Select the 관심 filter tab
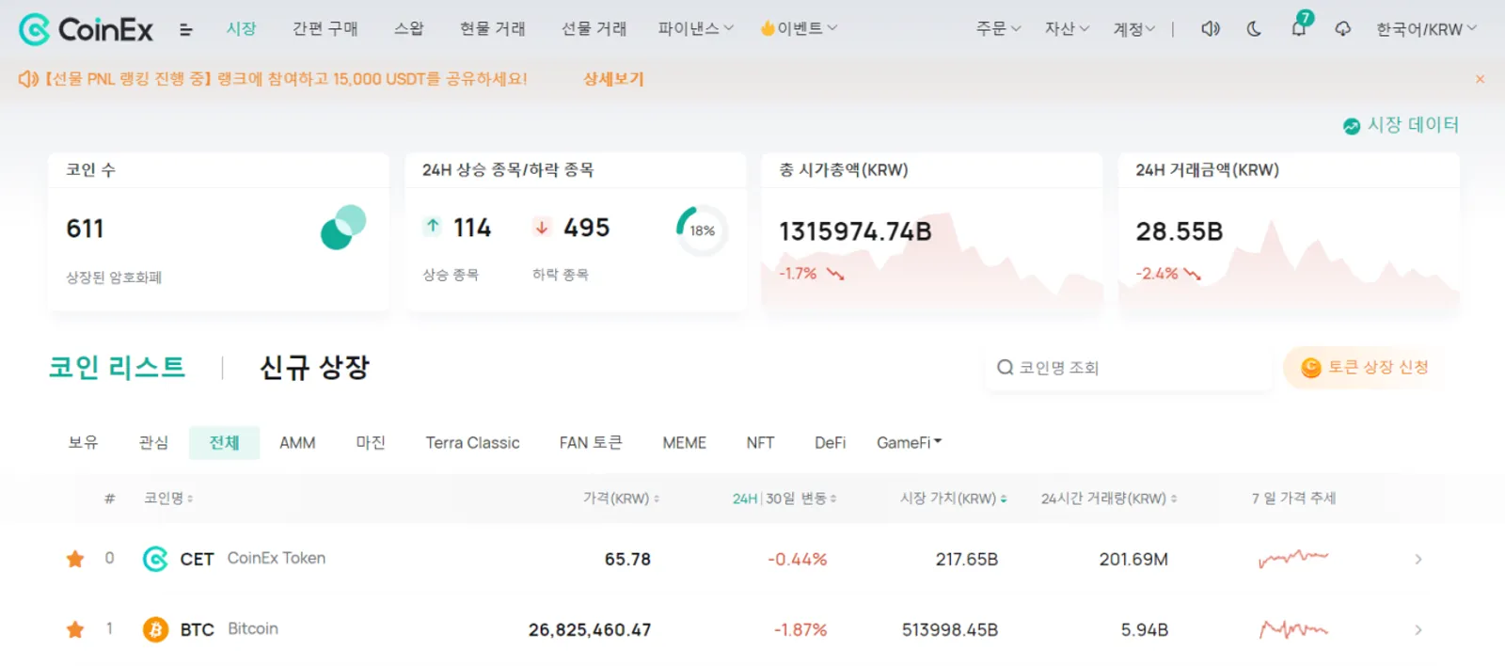Screen dimensions: 1505x666 coord(153,442)
